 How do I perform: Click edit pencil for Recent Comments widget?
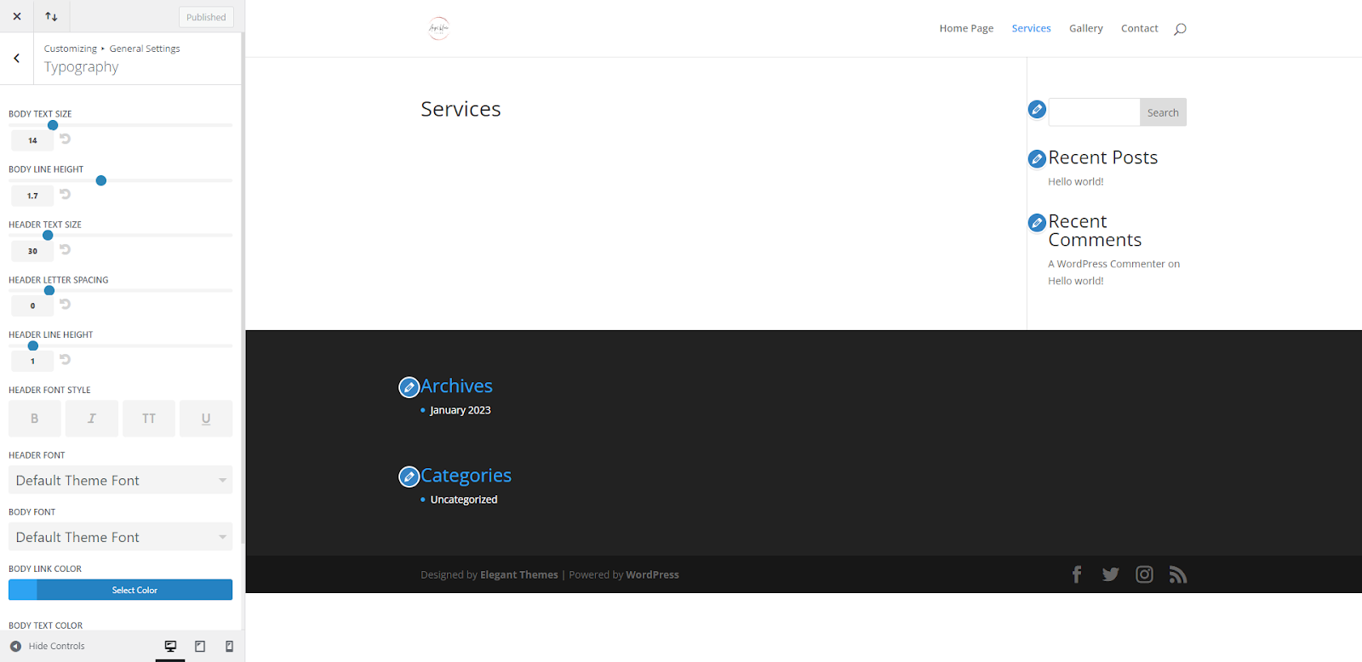pyautogui.click(x=1037, y=222)
